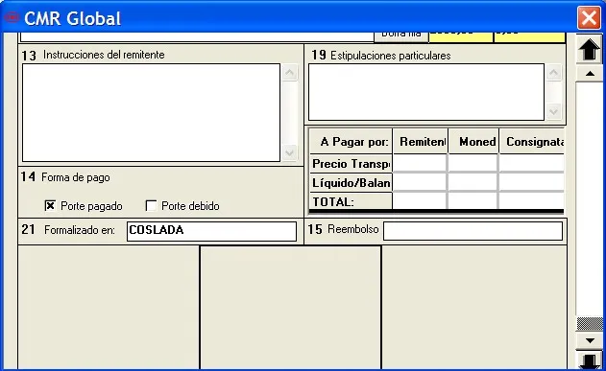Click Estipulaciones particulares scroll up arrow
This screenshot has width=606, height=371.
(x=554, y=73)
